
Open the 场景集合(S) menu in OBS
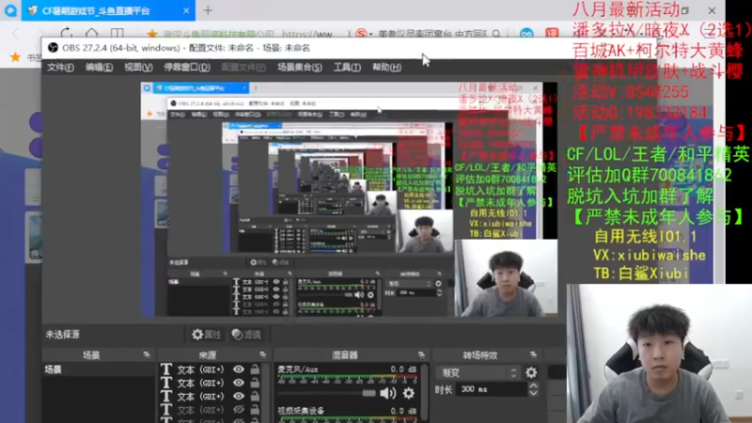(300, 67)
